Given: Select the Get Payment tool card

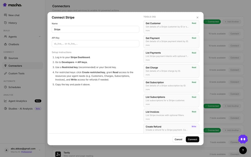Looking at the screenshot, I should click(171, 42).
